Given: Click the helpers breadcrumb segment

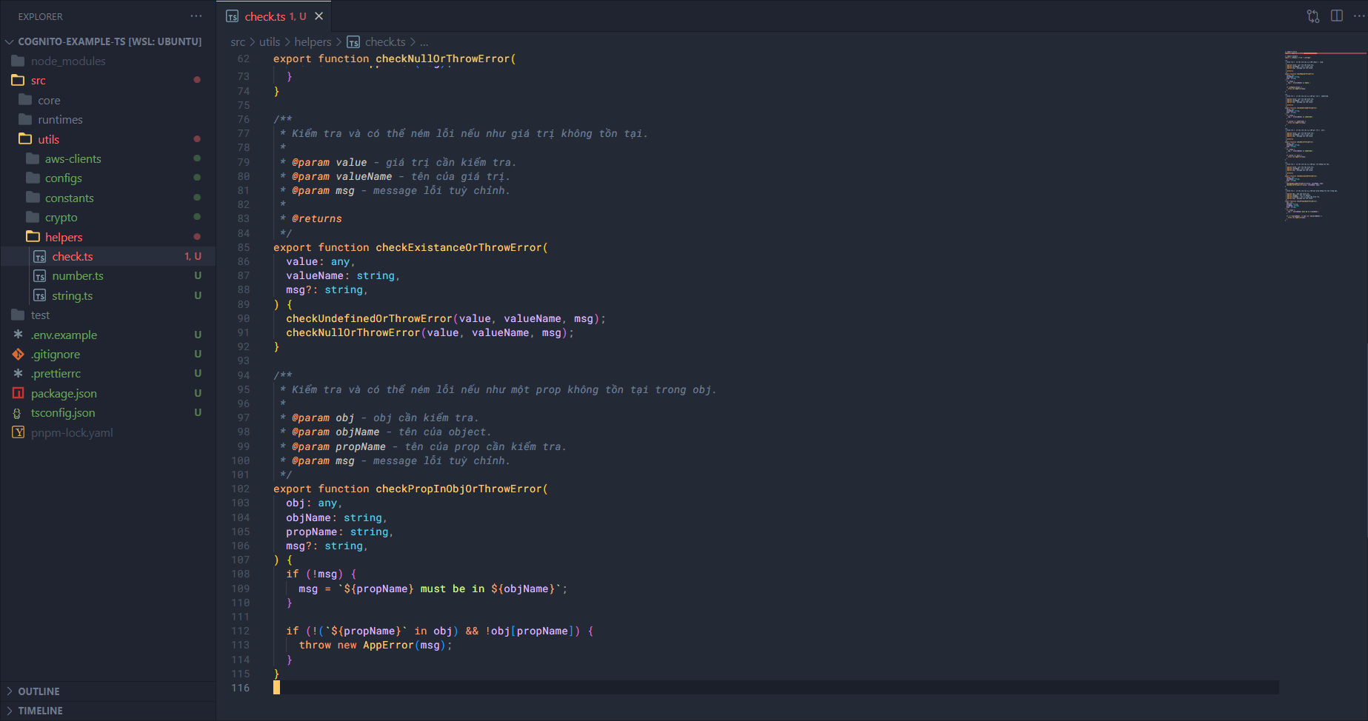Looking at the screenshot, I should tap(313, 42).
